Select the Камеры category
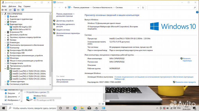This screenshot has width=199, height=111. click(13, 40)
